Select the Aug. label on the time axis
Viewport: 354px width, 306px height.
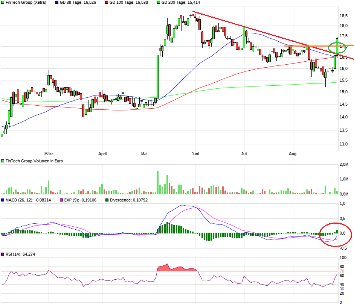[x=293, y=154]
